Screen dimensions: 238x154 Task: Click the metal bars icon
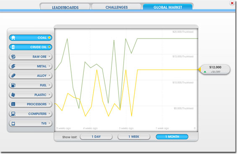13,66
